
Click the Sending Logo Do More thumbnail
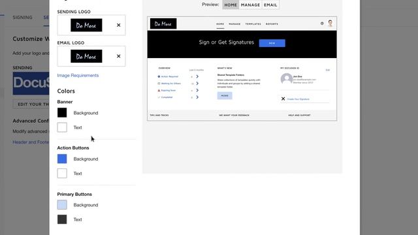(x=86, y=25)
